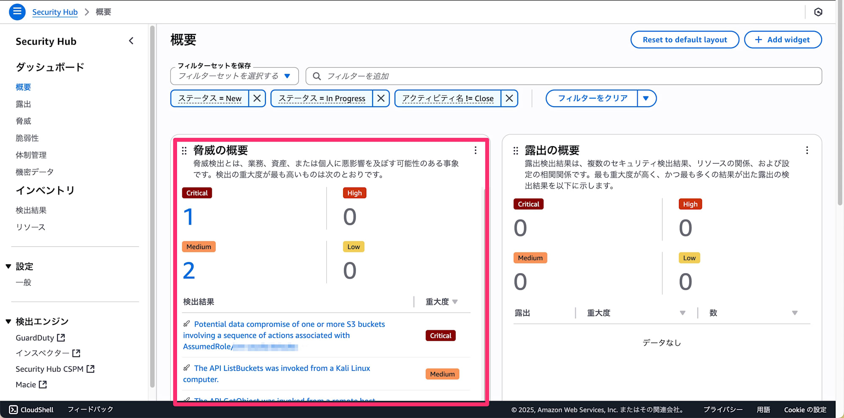The height and width of the screenshot is (418, 844).
Task: Open the 脅威の概要 widget options menu
Action: 476,150
